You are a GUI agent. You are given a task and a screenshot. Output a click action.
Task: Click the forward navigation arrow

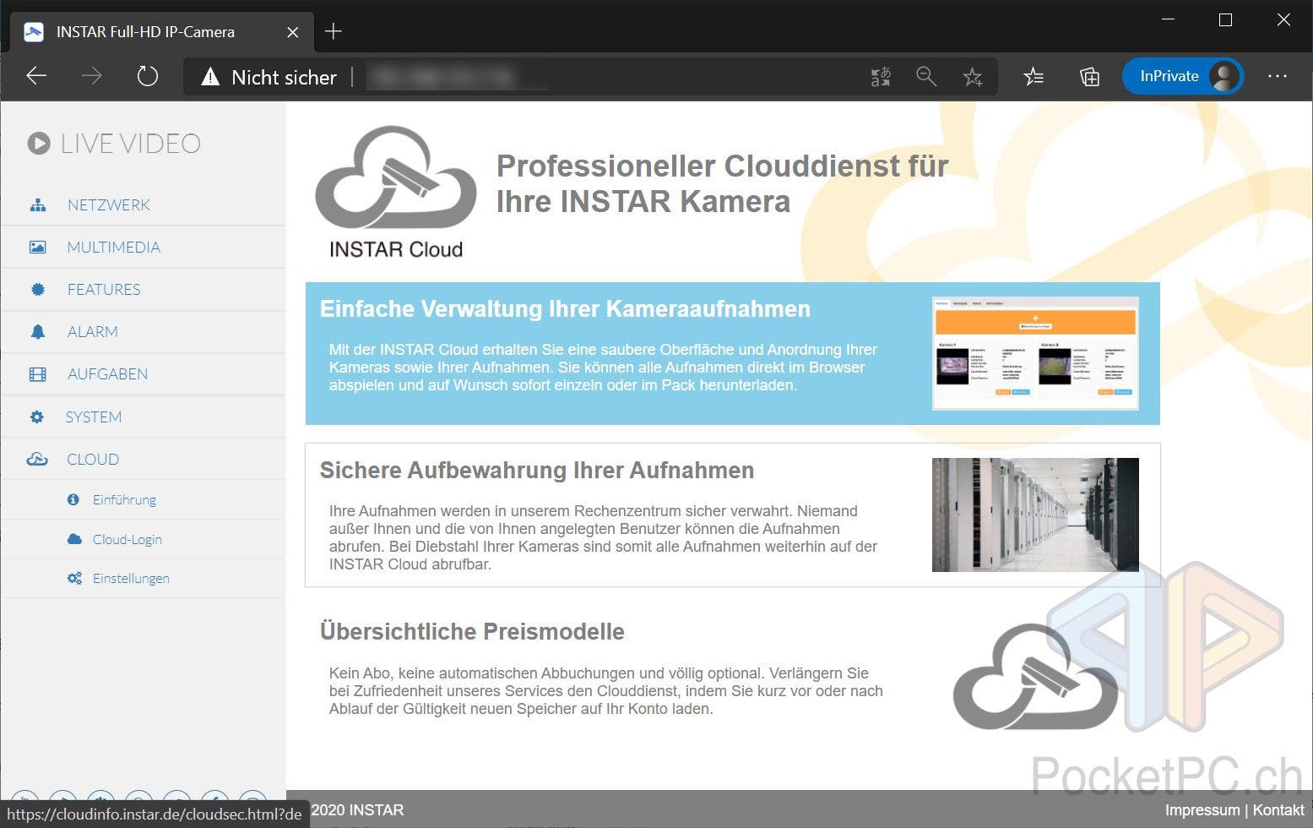point(91,77)
